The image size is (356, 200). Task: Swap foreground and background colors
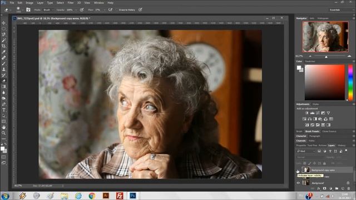pyautogui.click(x=6, y=144)
